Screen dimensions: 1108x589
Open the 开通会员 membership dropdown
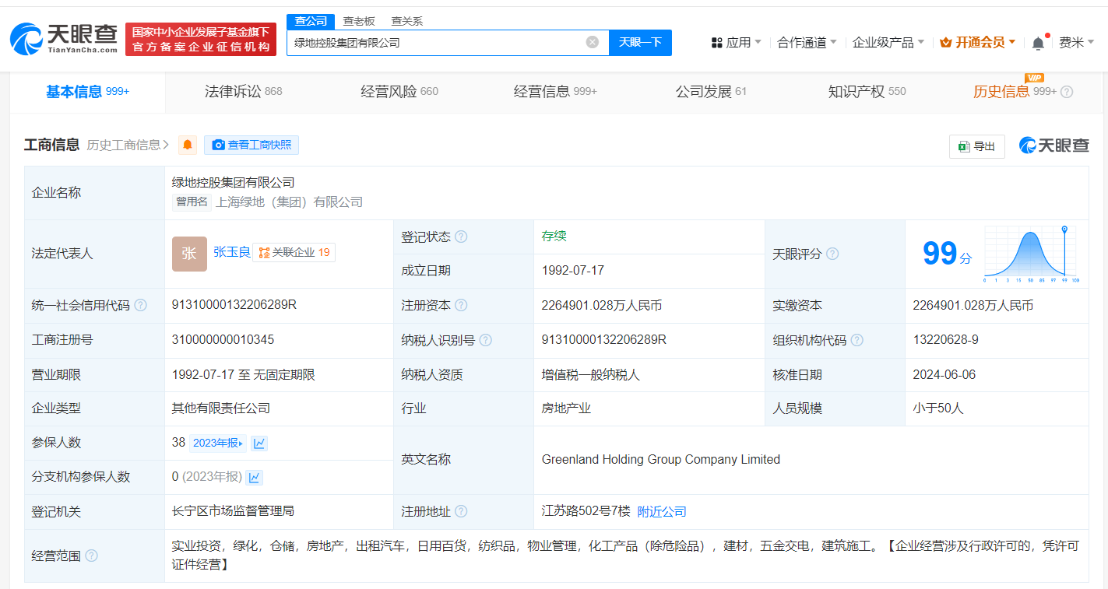pos(977,42)
